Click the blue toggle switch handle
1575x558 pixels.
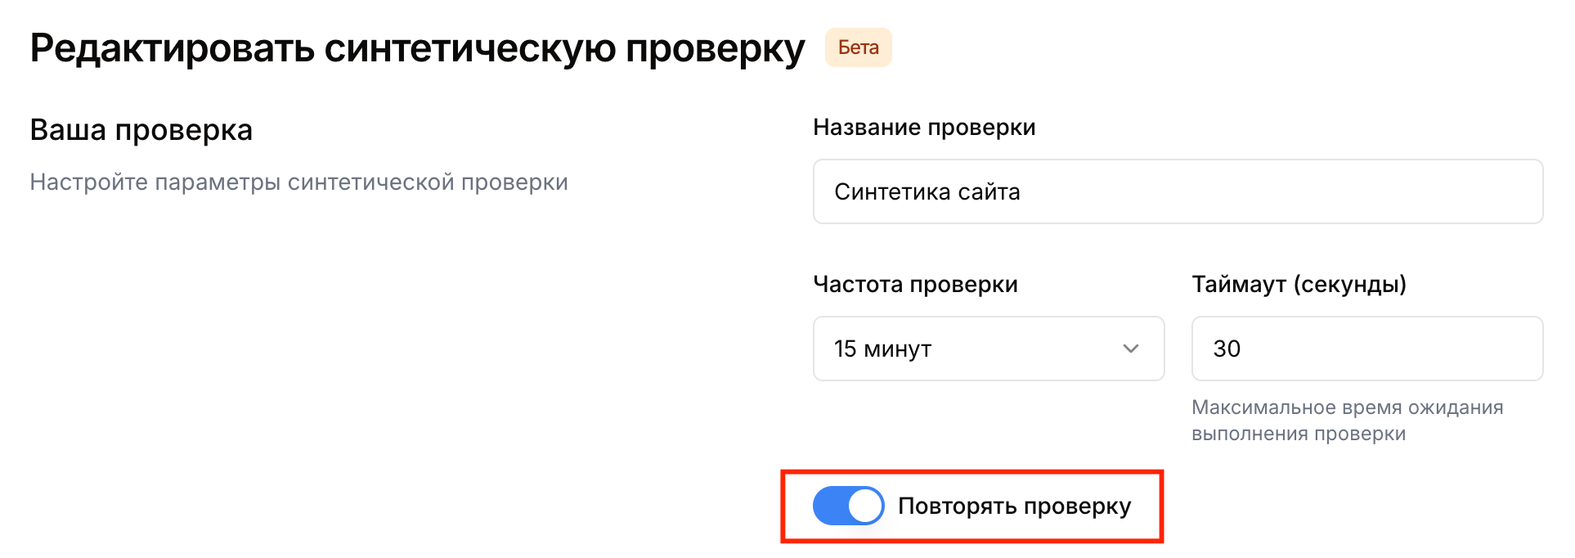pyautogui.click(x=867, y=506)
